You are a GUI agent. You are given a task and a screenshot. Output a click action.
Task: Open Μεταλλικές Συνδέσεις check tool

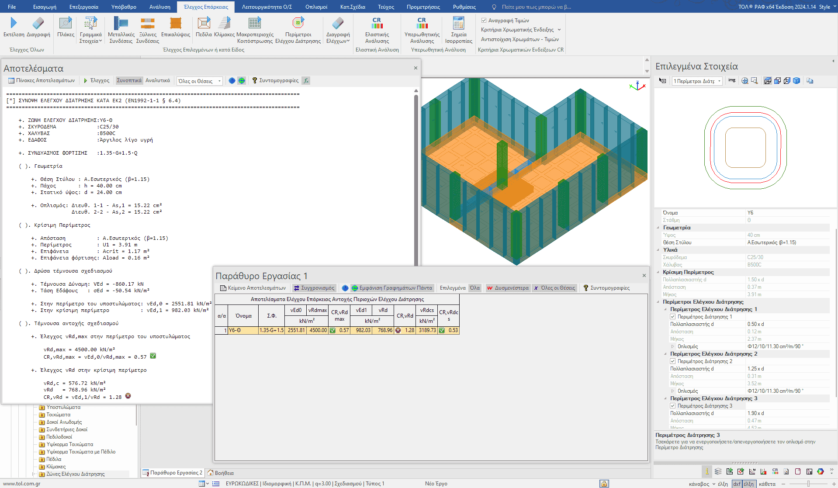pyautogui.click(x=121, y=23)
